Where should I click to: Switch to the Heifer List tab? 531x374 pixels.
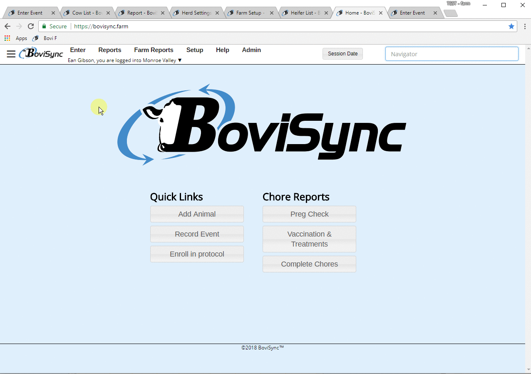305,13
